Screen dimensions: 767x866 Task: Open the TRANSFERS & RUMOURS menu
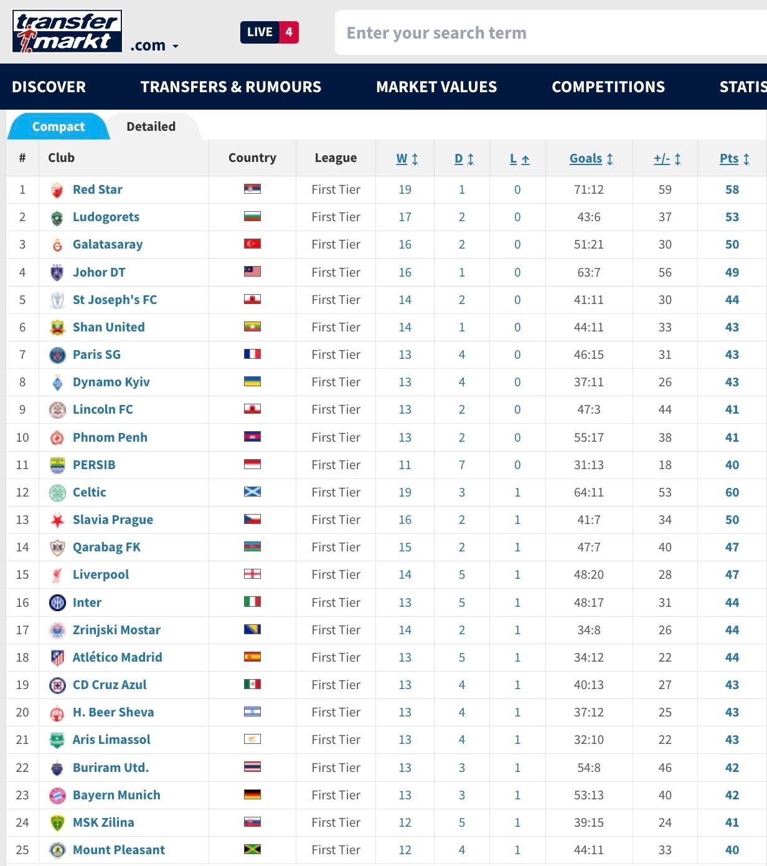tap(231, 87)
